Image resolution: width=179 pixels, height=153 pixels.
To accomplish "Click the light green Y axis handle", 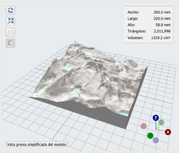I will [161, 123].
